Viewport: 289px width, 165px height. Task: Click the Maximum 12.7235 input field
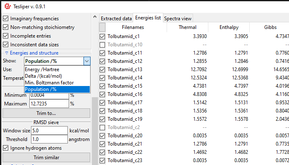click(x=49, y=104)
